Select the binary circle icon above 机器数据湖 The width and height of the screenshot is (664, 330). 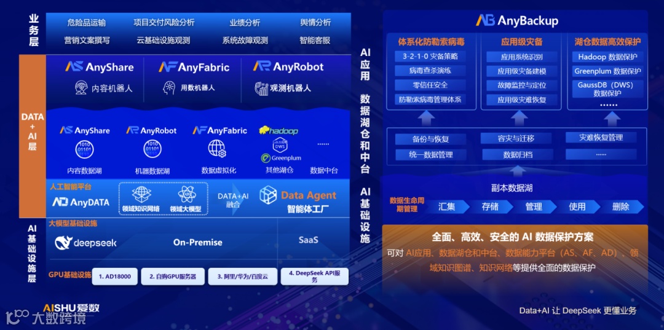152,149
